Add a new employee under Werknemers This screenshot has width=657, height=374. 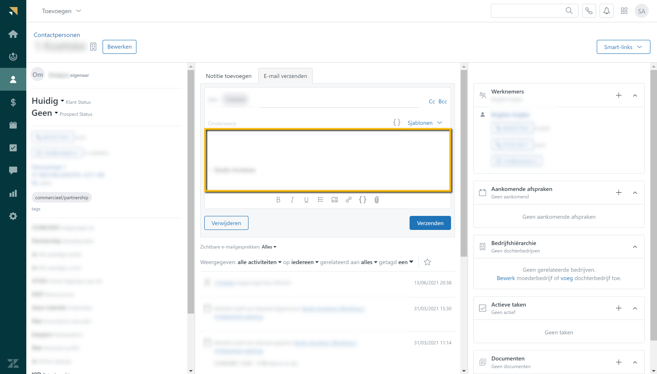(618, 95)
